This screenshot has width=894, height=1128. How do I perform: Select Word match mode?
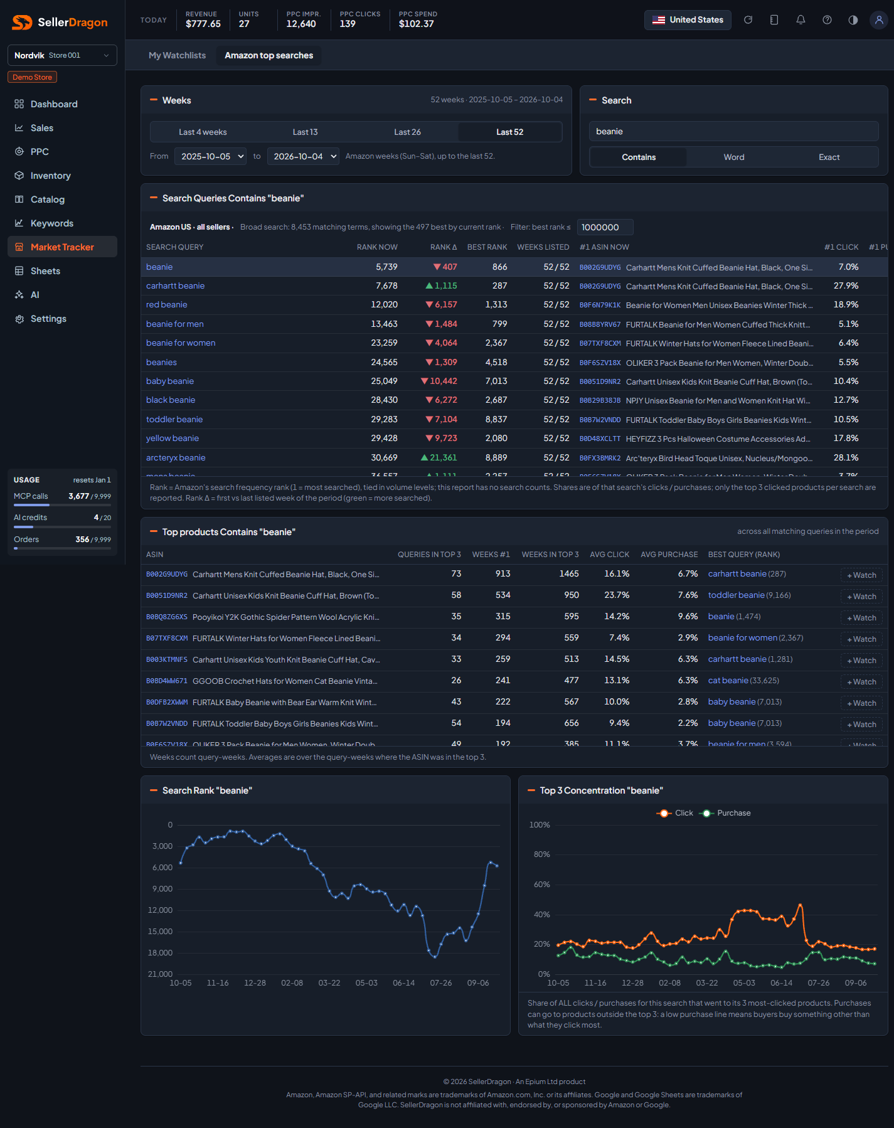(x=734, y=157)
